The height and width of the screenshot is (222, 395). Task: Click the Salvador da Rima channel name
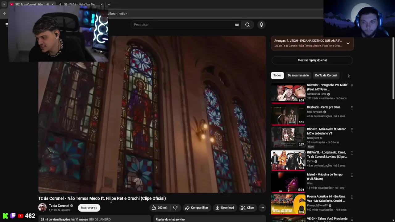(x=316, y=94)
